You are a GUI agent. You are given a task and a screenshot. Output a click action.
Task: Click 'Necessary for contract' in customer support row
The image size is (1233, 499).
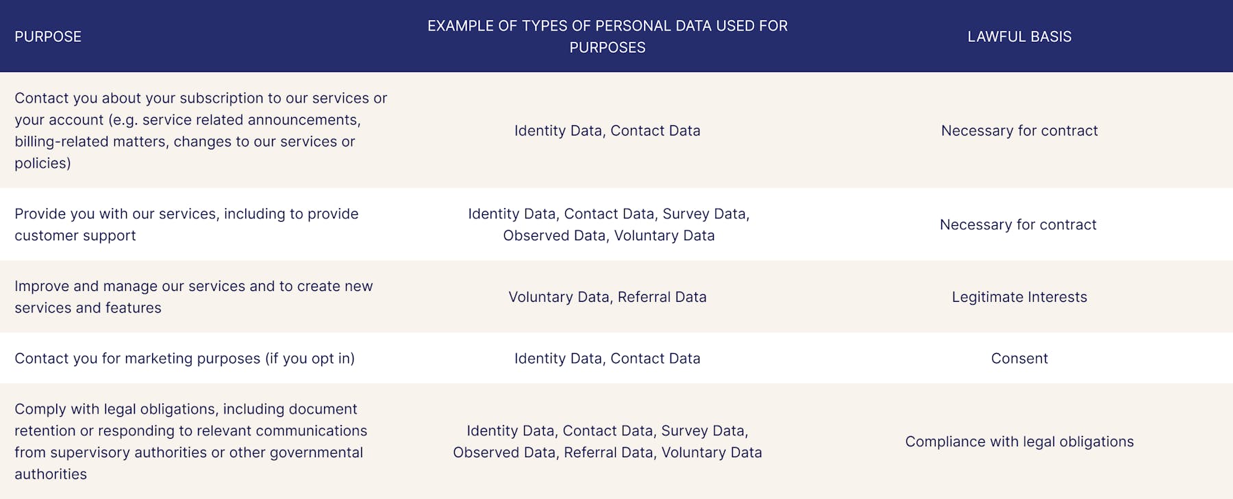pos(1018,225)
